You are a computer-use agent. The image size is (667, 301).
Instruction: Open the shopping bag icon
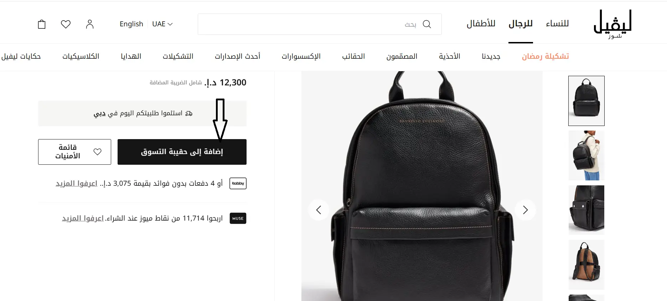pos(42,24)
